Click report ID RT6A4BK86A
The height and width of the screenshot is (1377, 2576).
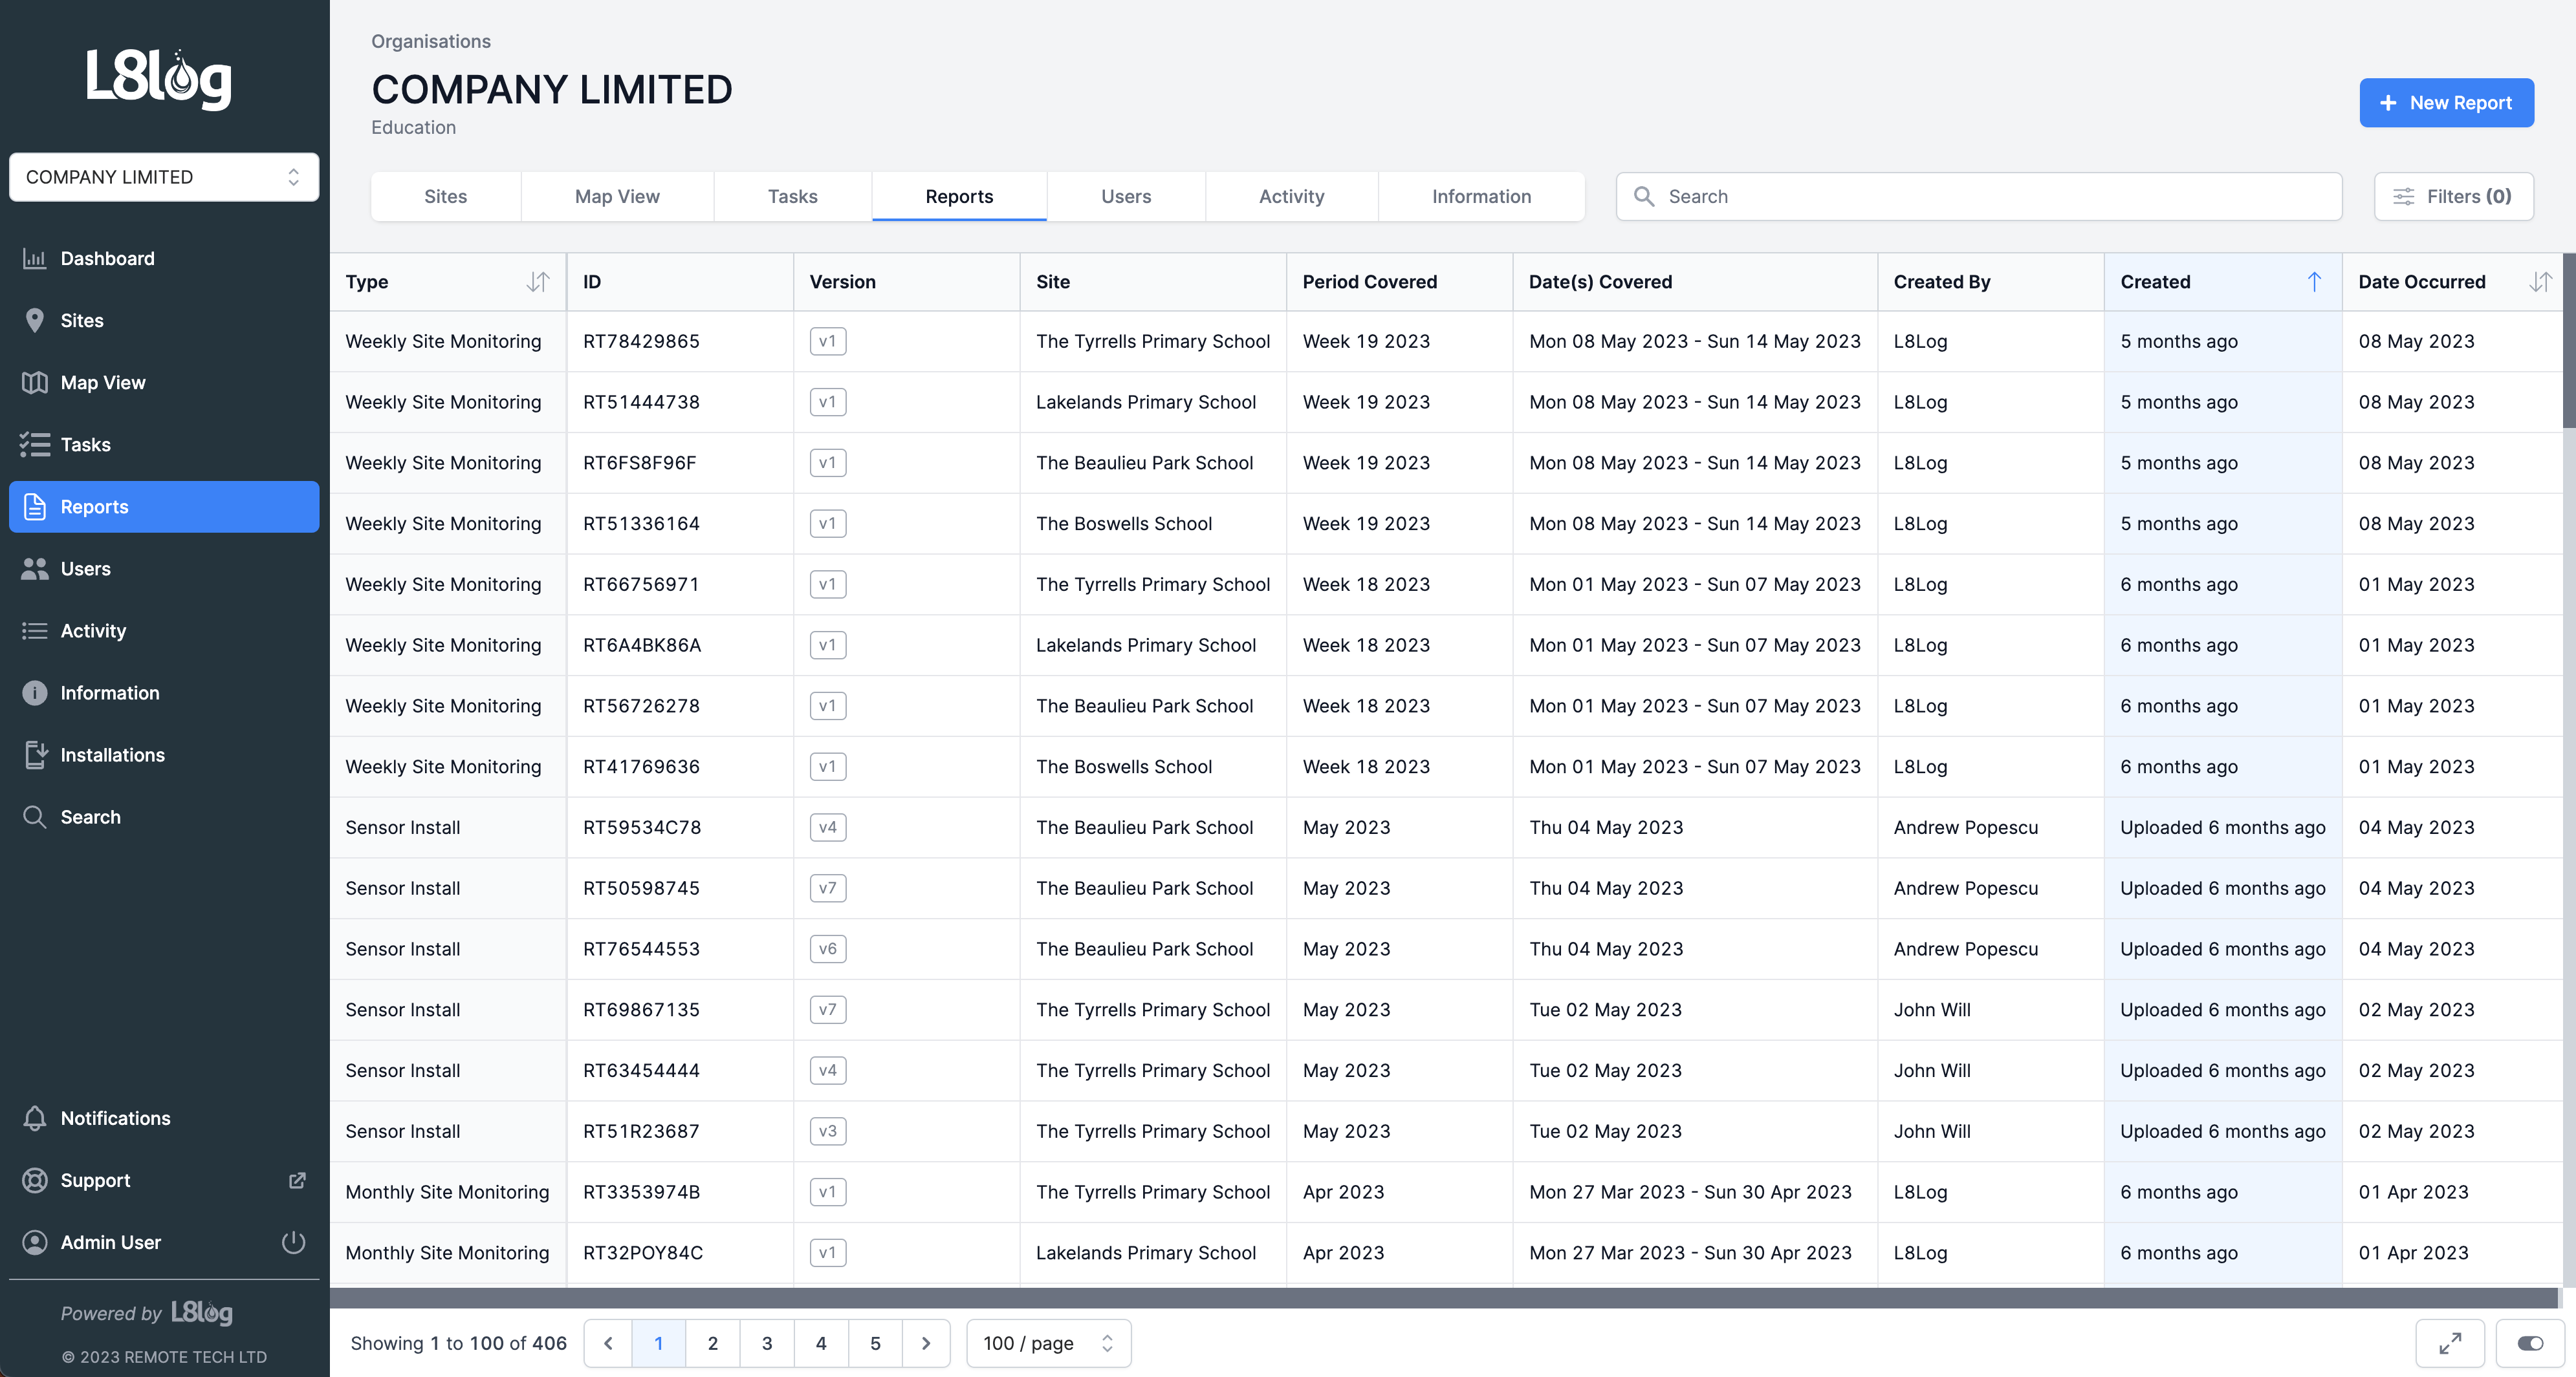tap(642, 646)
